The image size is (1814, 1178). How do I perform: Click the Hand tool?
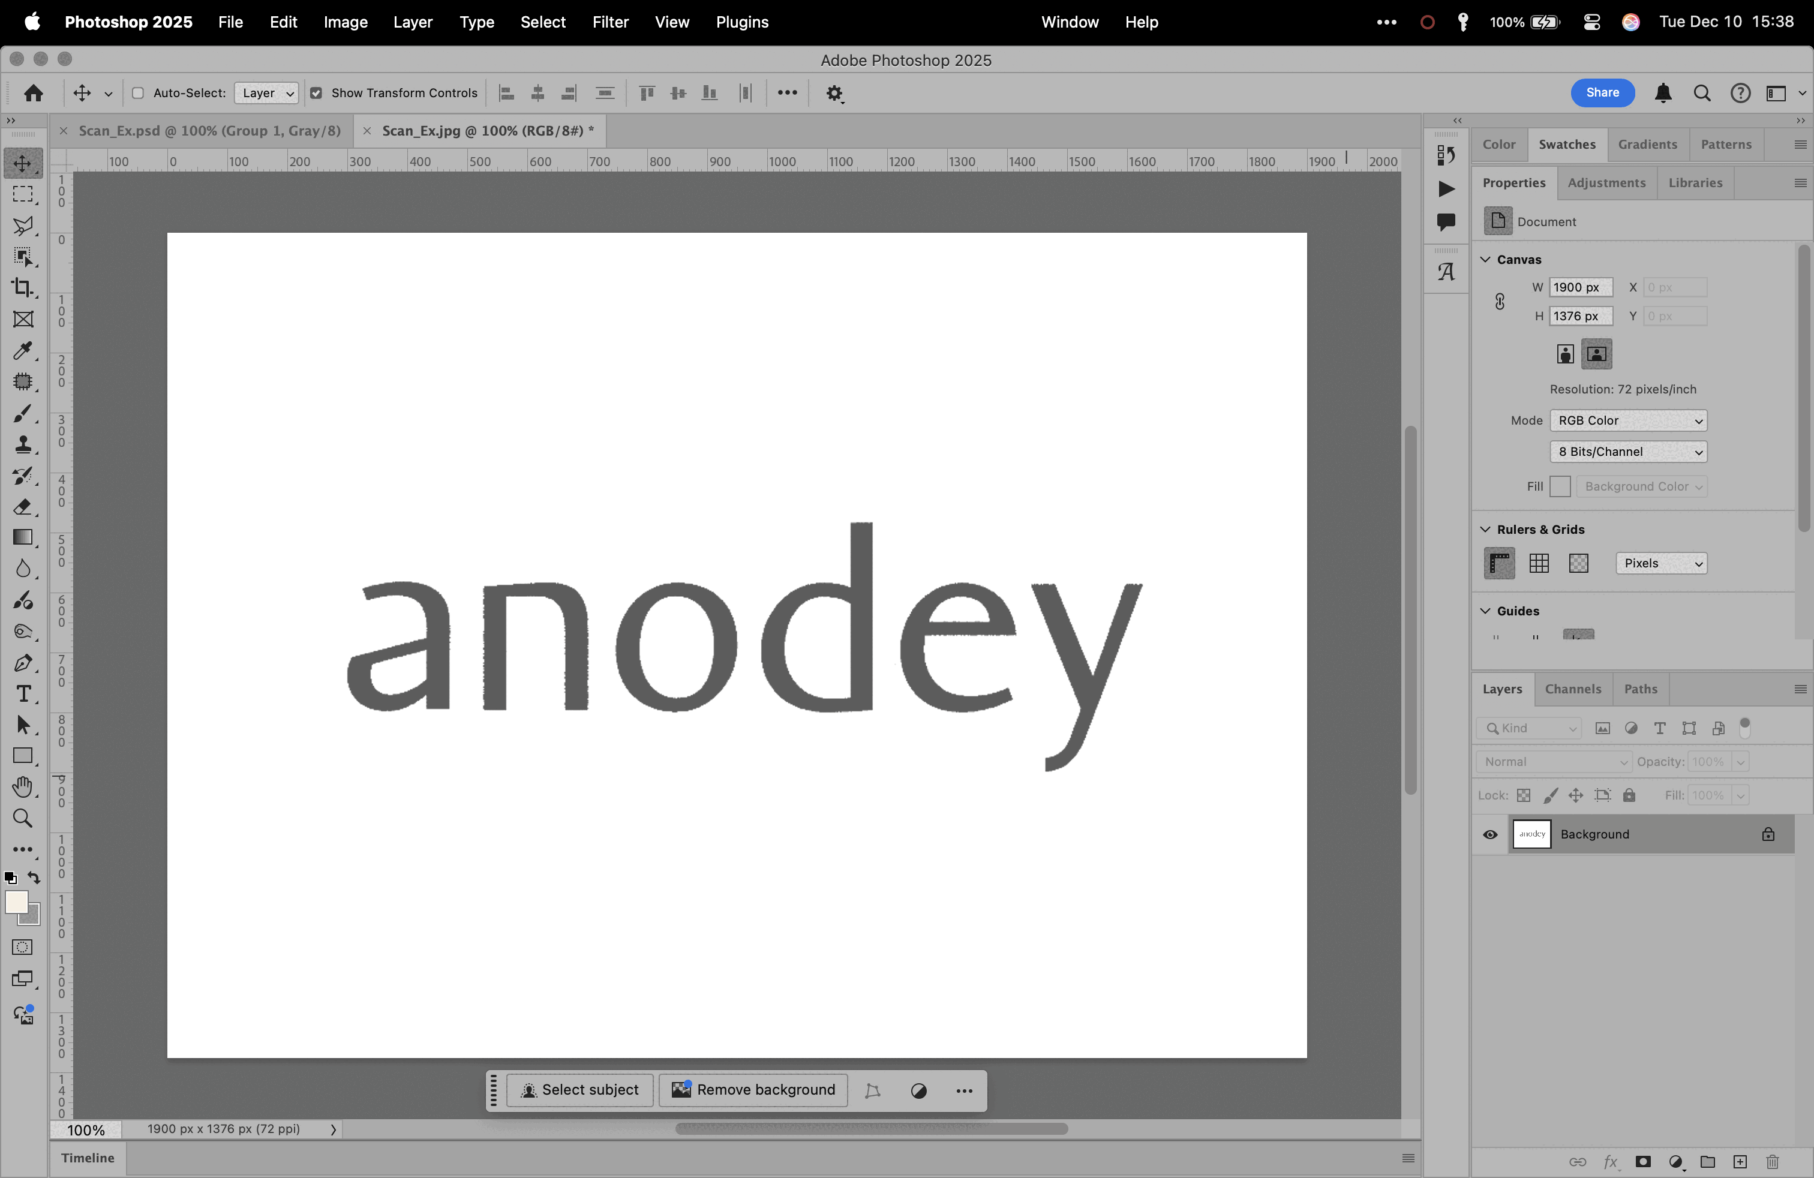pos(23,787)
